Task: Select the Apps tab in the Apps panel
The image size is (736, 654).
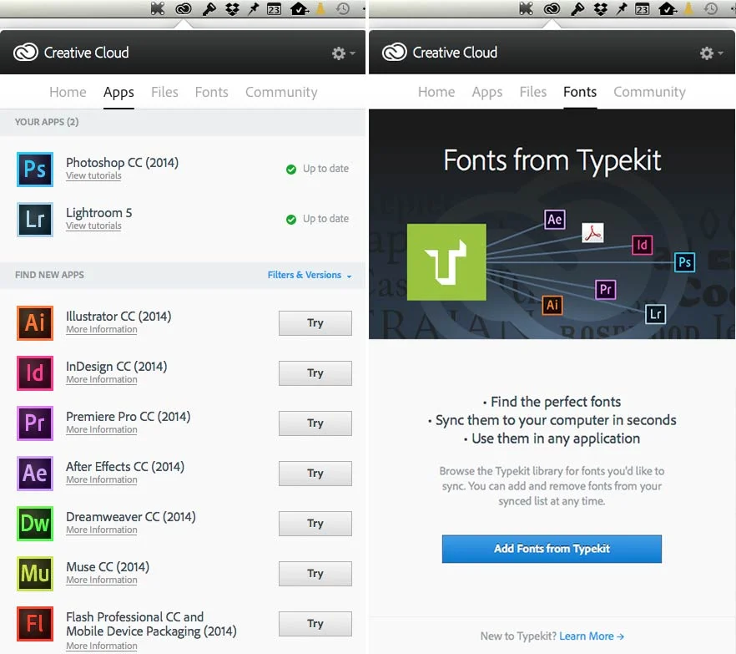Action: coord(118,93)
